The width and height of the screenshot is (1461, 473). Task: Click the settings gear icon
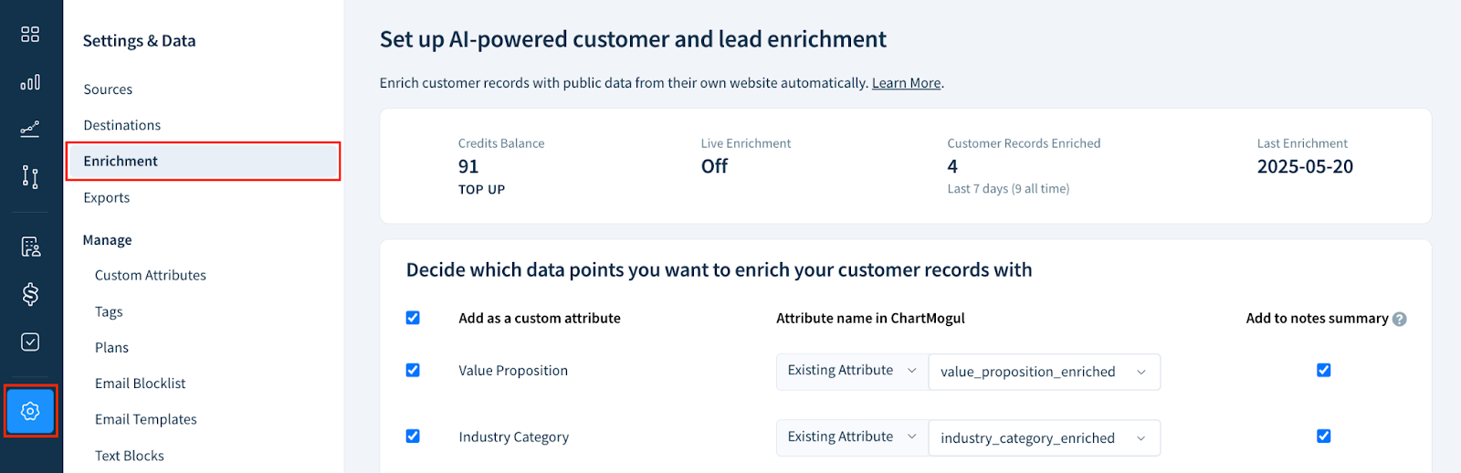pyautogui.click(x=30, y=411)
